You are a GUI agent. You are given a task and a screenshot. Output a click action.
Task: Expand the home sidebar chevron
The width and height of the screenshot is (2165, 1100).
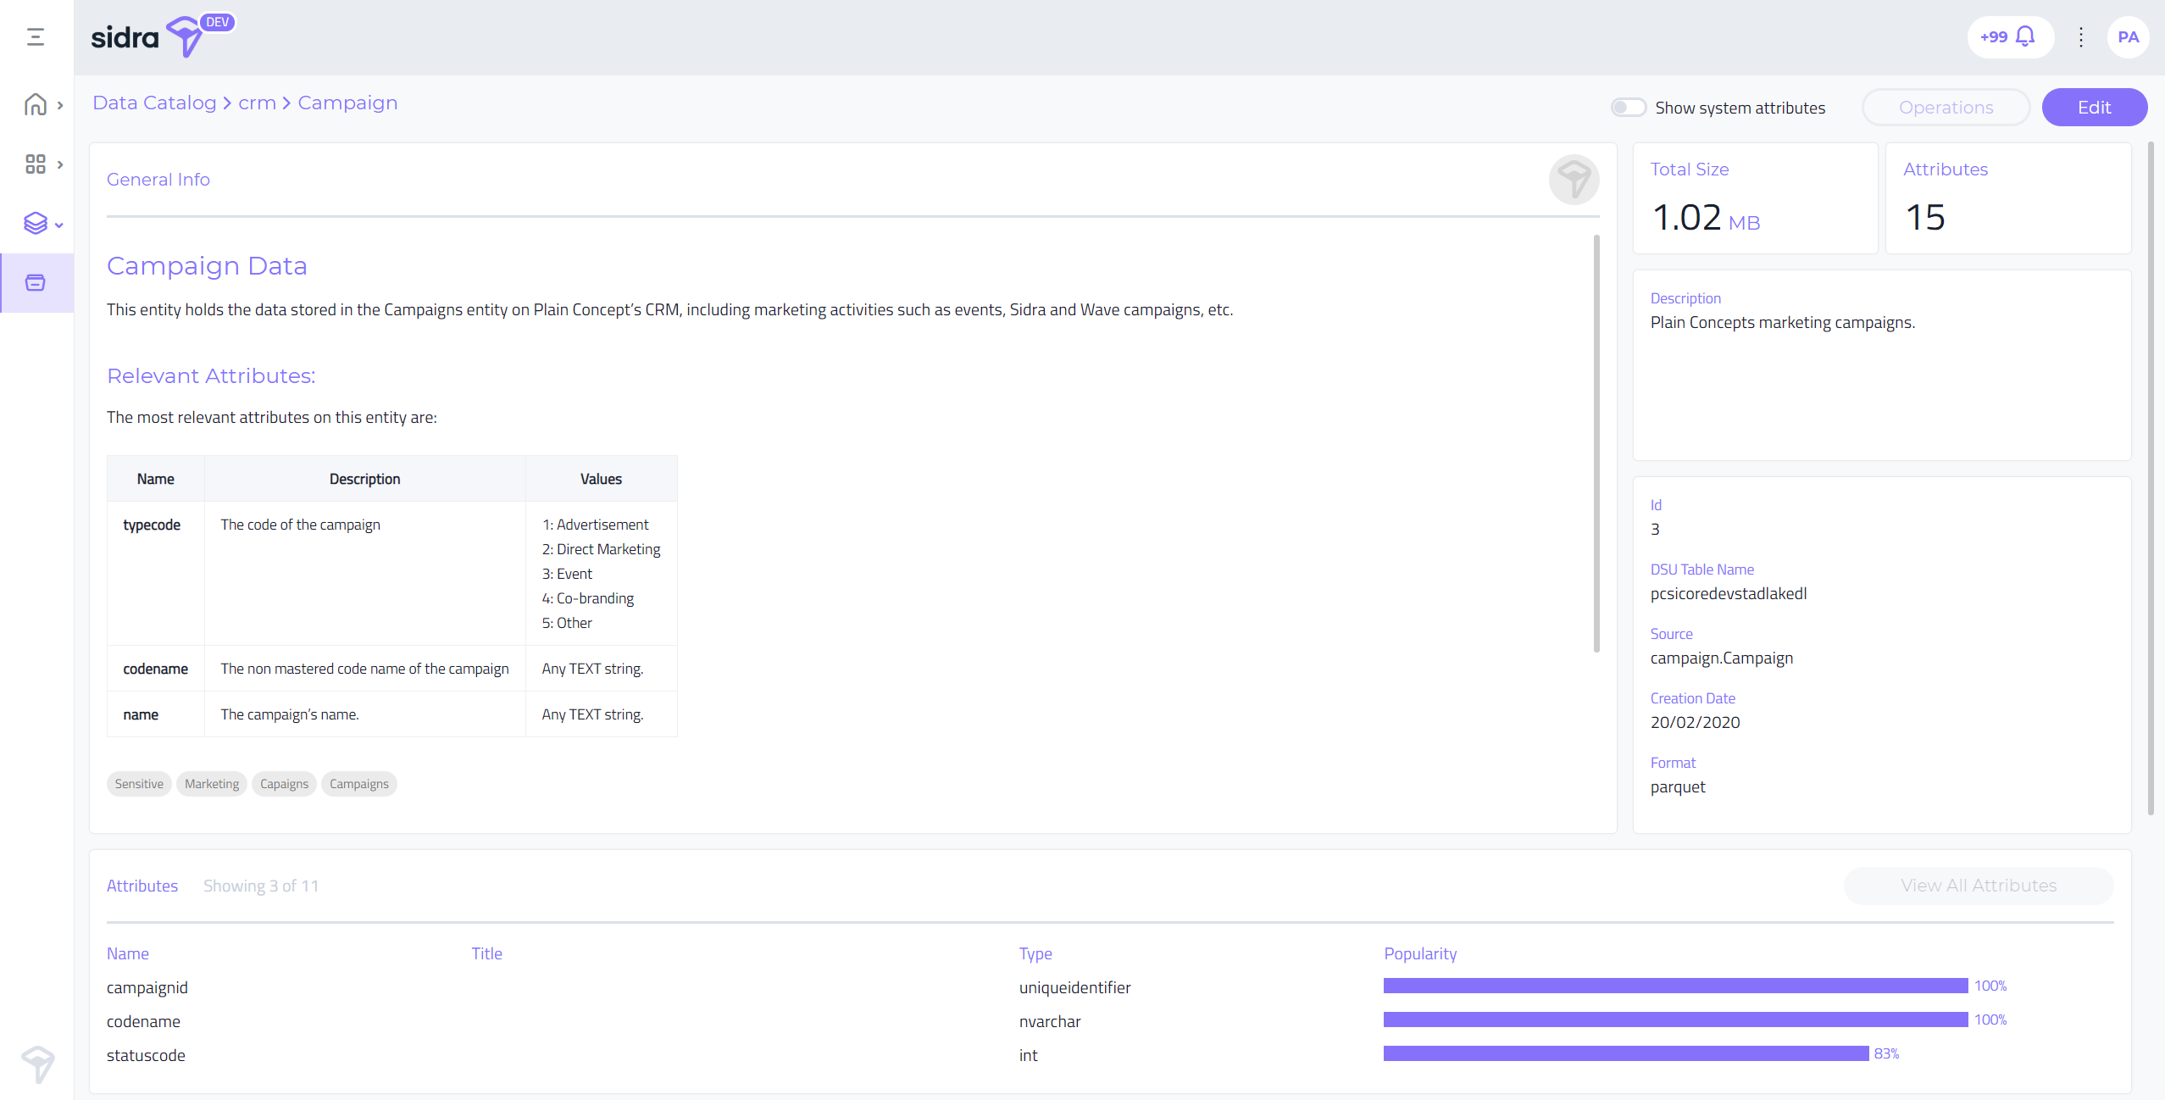60,106
